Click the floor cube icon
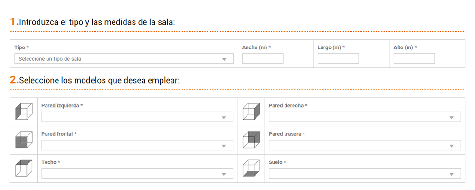Image resolution: width=475 pixels, height=190 pixels. 251,169
